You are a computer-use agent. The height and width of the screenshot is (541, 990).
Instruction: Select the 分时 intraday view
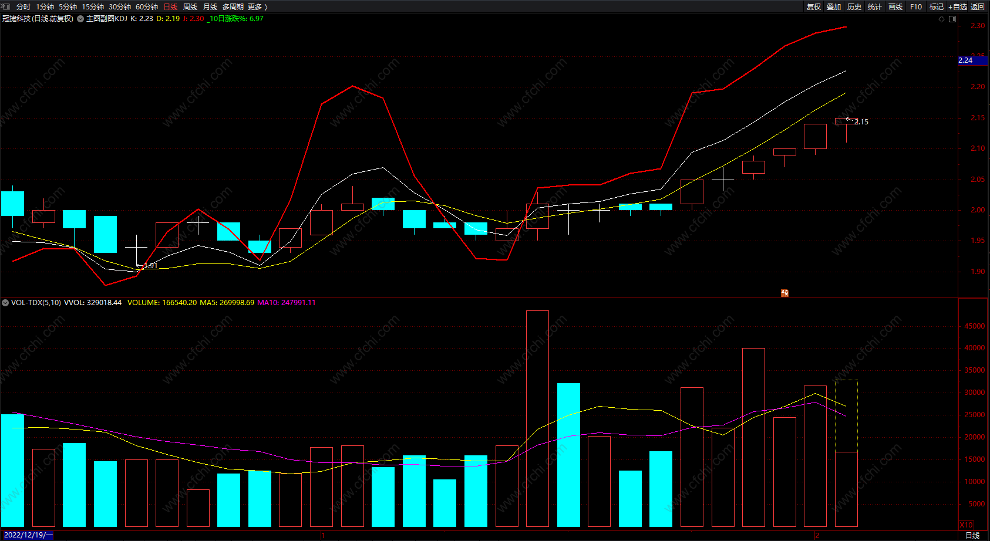point(23,7)
